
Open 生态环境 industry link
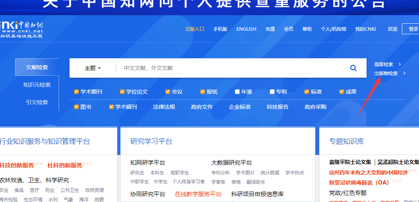tap(33, 200)
